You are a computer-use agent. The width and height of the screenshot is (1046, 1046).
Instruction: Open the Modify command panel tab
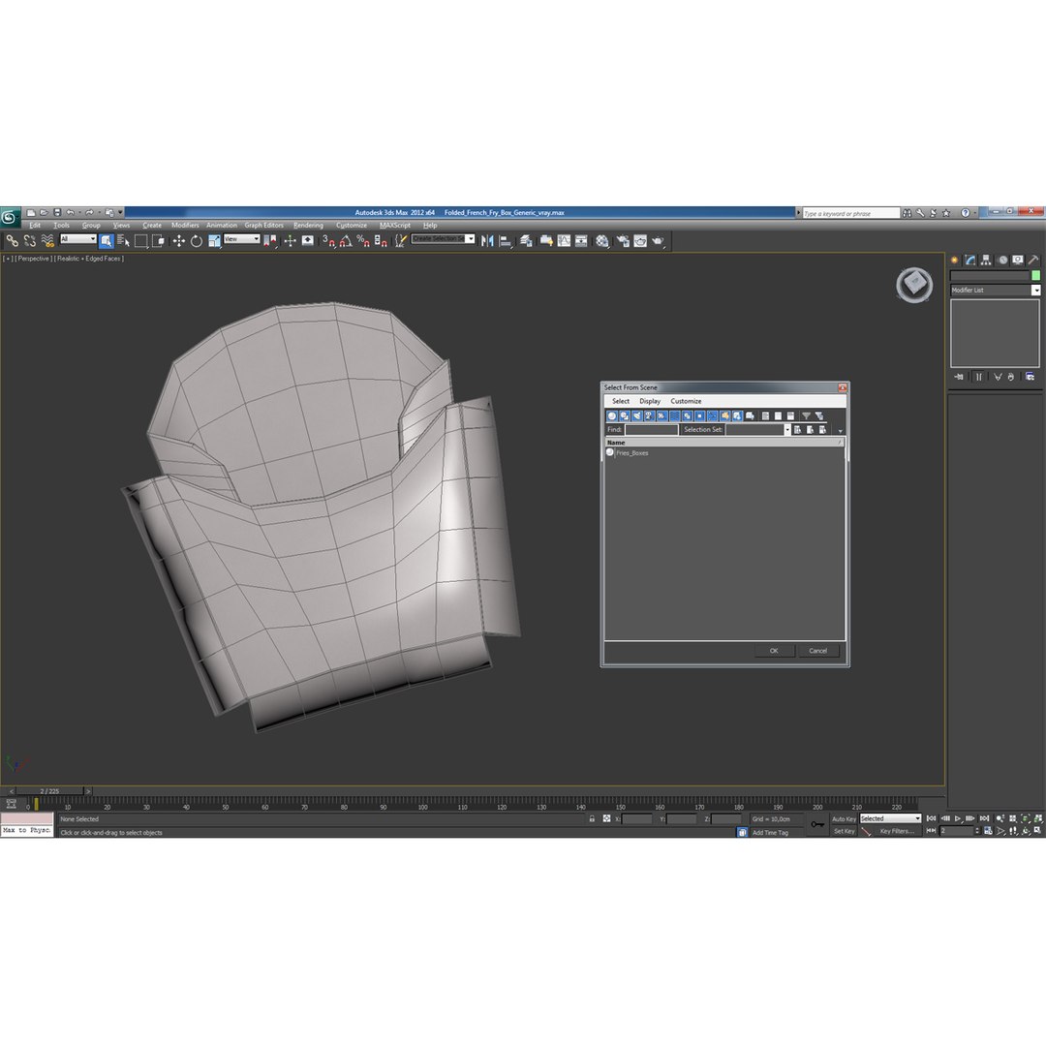969,261
